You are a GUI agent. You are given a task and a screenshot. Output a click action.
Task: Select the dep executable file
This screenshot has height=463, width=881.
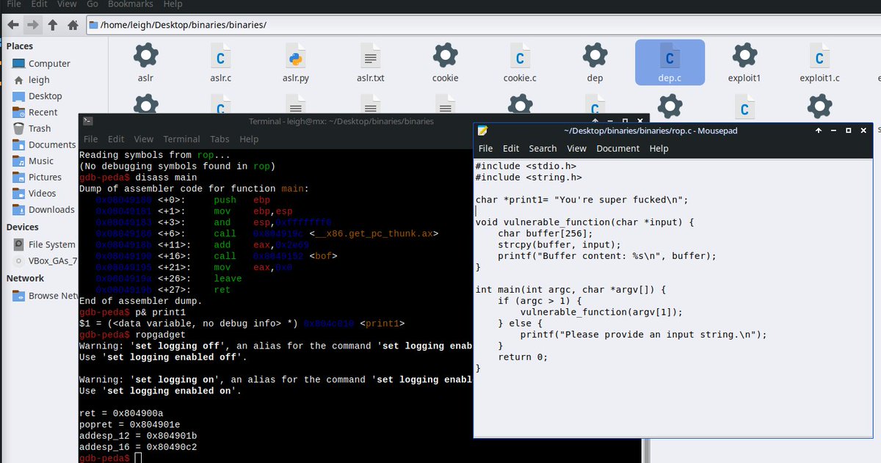pos(595,62)
